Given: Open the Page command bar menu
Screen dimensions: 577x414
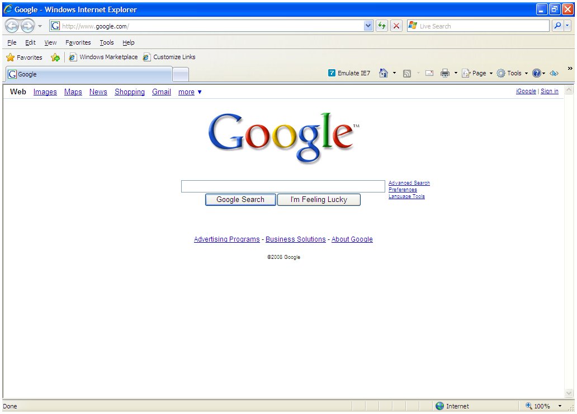Looking at the screenshot, I should click(x=477, y=73).
